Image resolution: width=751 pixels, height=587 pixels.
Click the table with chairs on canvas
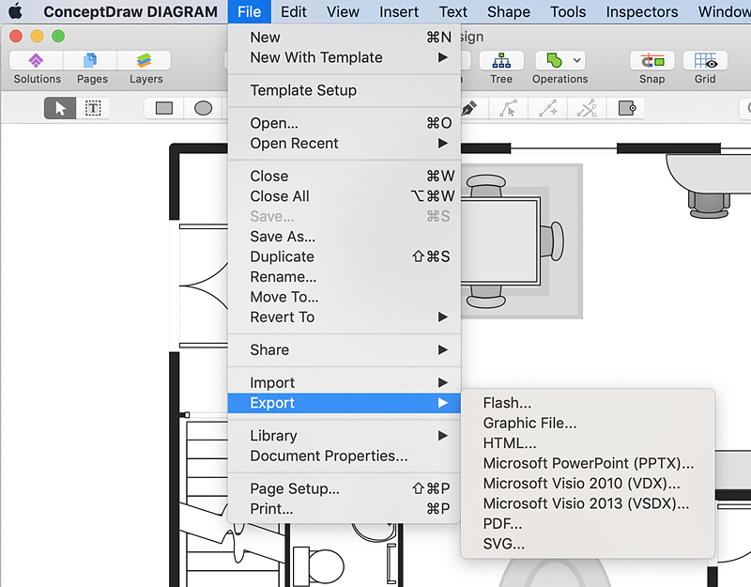[513, 241]
